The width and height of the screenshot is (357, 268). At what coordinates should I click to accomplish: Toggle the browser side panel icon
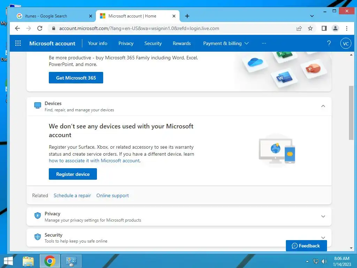pos(324,28)
